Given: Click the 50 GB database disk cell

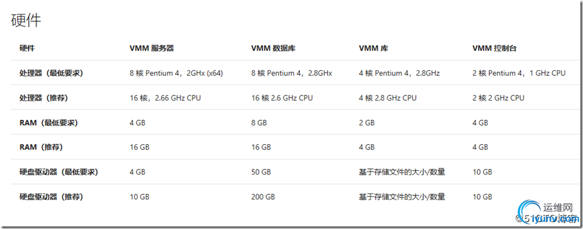Looking at the screenshot, I should [261, 172].
